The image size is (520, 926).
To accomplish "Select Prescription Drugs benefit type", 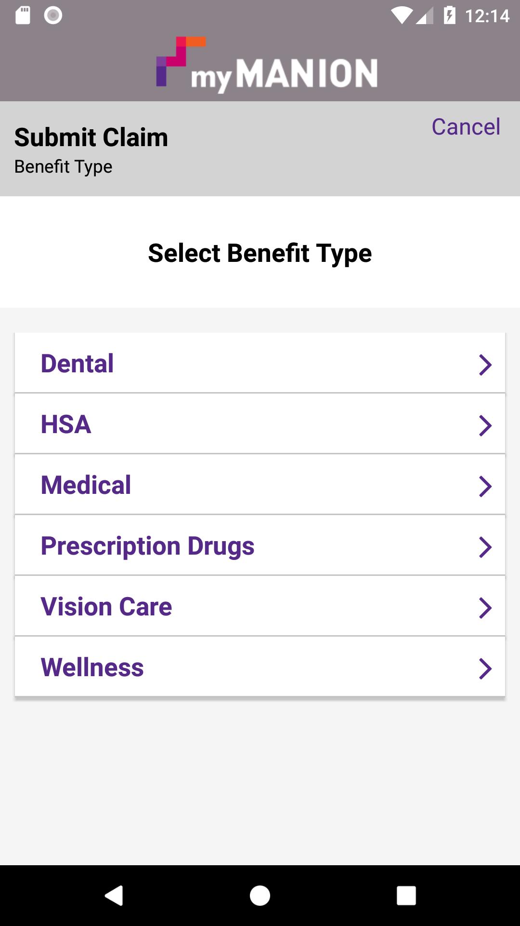I will 260,545.
